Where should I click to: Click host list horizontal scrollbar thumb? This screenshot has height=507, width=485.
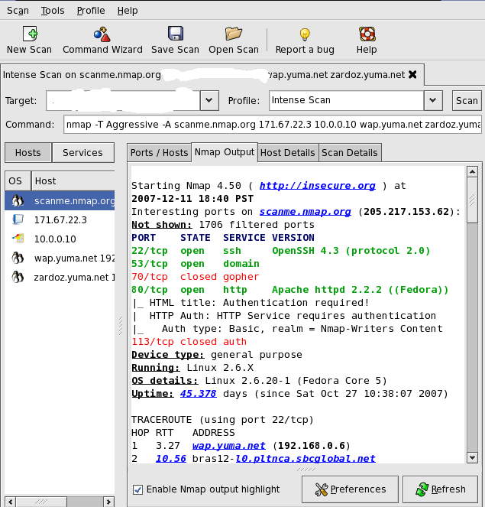point(42,502)
